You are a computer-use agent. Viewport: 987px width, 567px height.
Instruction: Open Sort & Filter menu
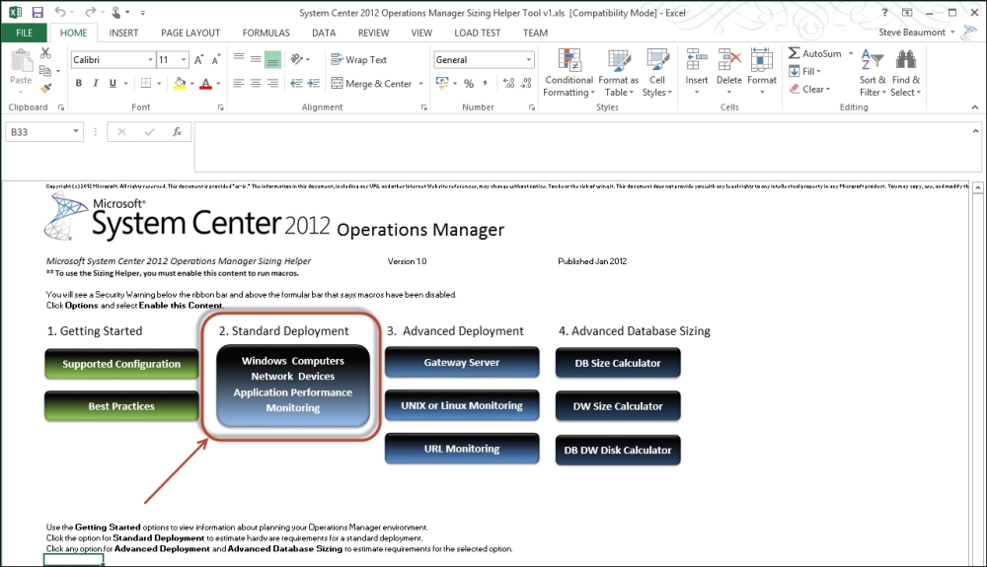pyautogui.click(x=873, y=73)
